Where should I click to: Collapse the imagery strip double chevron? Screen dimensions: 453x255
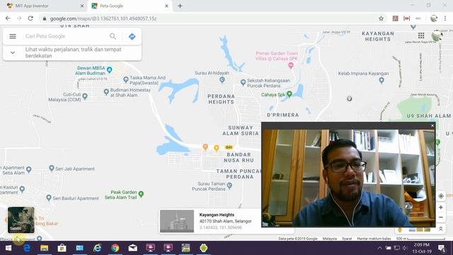tap(441, 229)
